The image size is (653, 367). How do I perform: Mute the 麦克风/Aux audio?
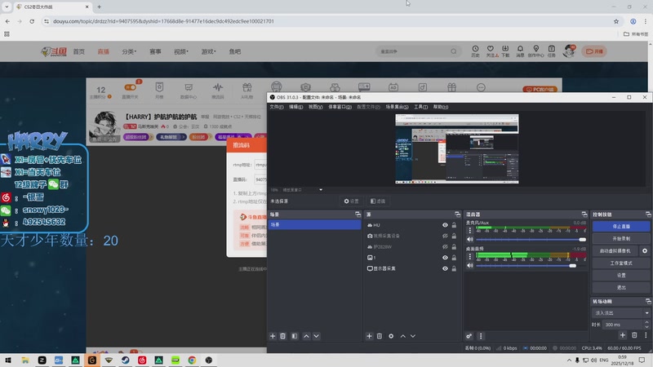point(470,239)
